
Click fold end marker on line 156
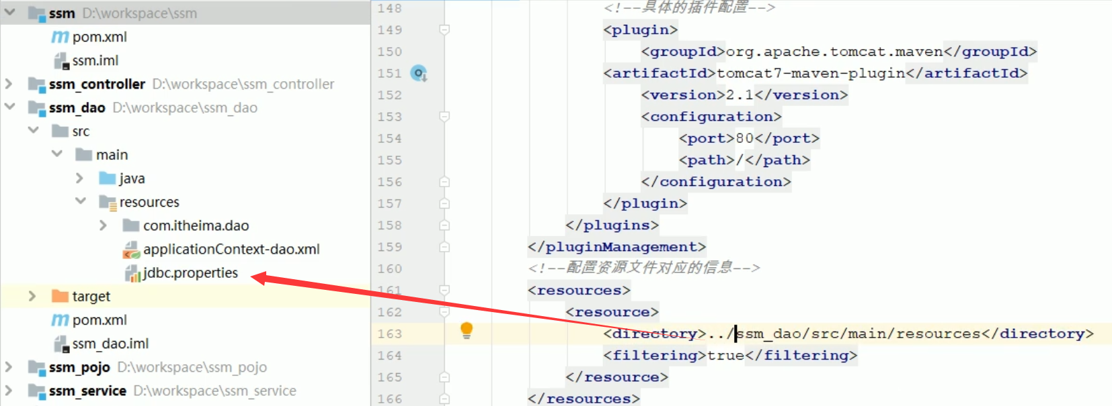[x=444, y=182]
